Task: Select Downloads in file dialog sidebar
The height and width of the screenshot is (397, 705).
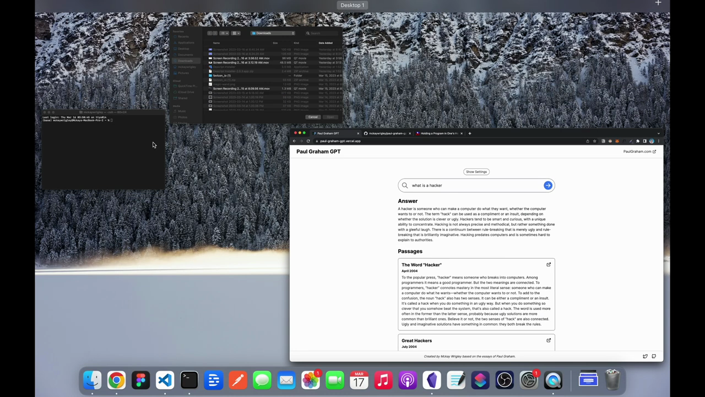Action: tap(186, 61)
